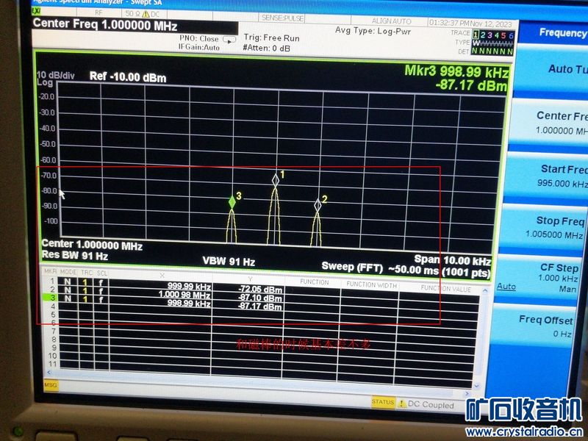This screenshot has width=588, height=441.
Task: Select trace number 3 indicator
Action: [x=490, y=35]
